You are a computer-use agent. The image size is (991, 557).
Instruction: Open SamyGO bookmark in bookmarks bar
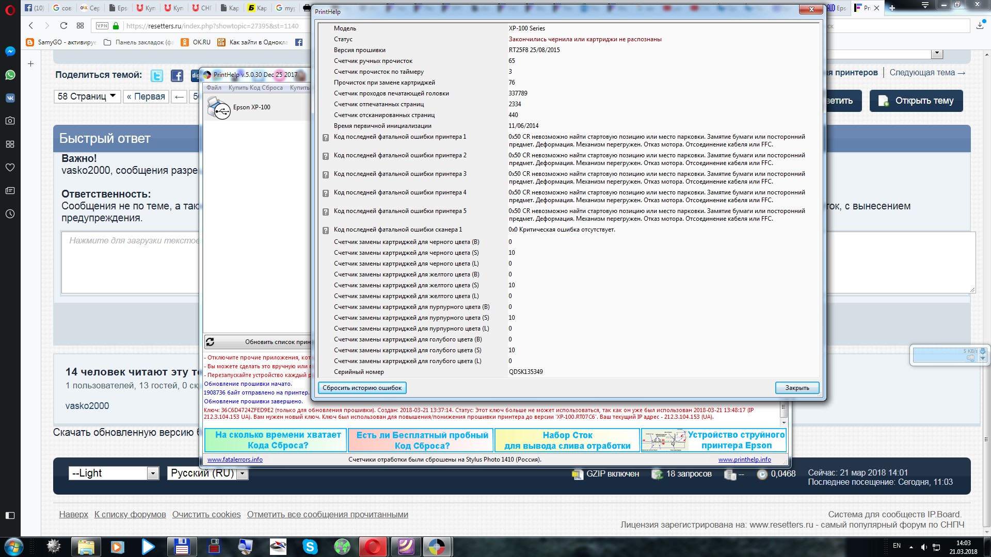click(x=61, y=42)
